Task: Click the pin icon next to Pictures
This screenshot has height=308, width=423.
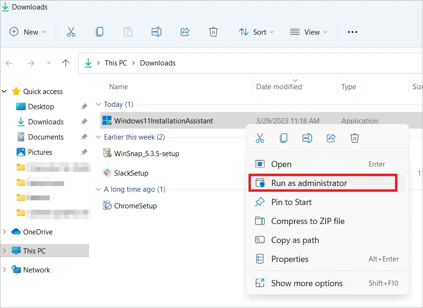Action: click(x=84, y=152)
